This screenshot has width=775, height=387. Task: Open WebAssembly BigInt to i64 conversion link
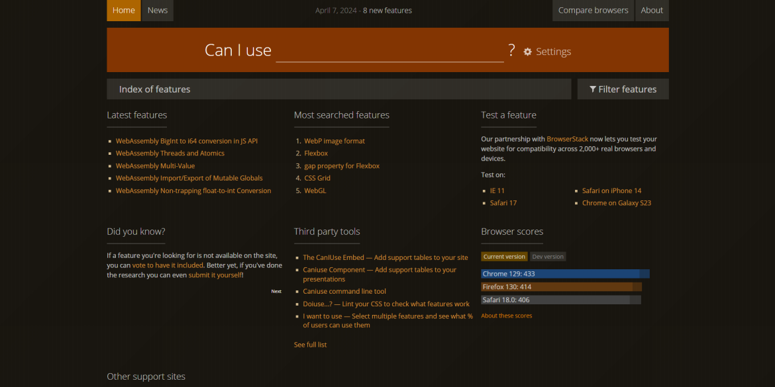click(187, 141)
